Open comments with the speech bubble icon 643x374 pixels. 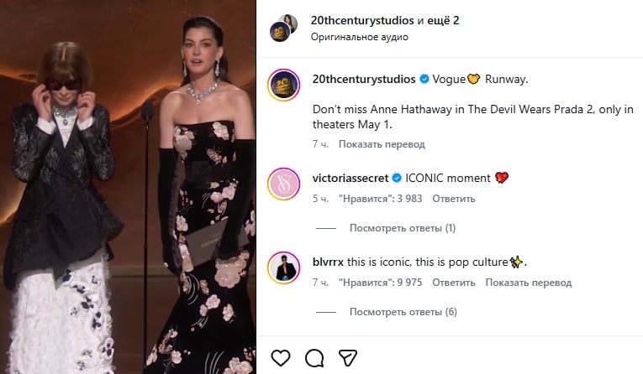point(314,358)
